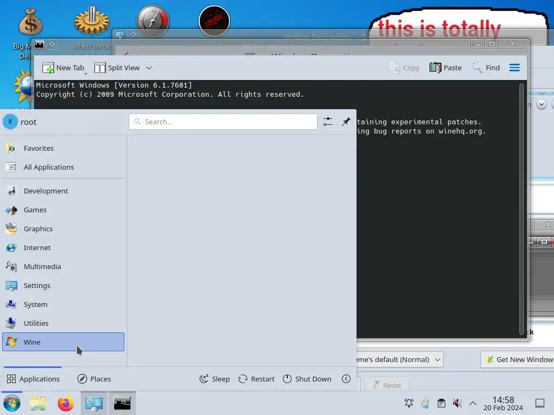554x415 pixels.
Task: Click Get New Window Decorations button
Action: pyautogui.click(x=518, y=359)
